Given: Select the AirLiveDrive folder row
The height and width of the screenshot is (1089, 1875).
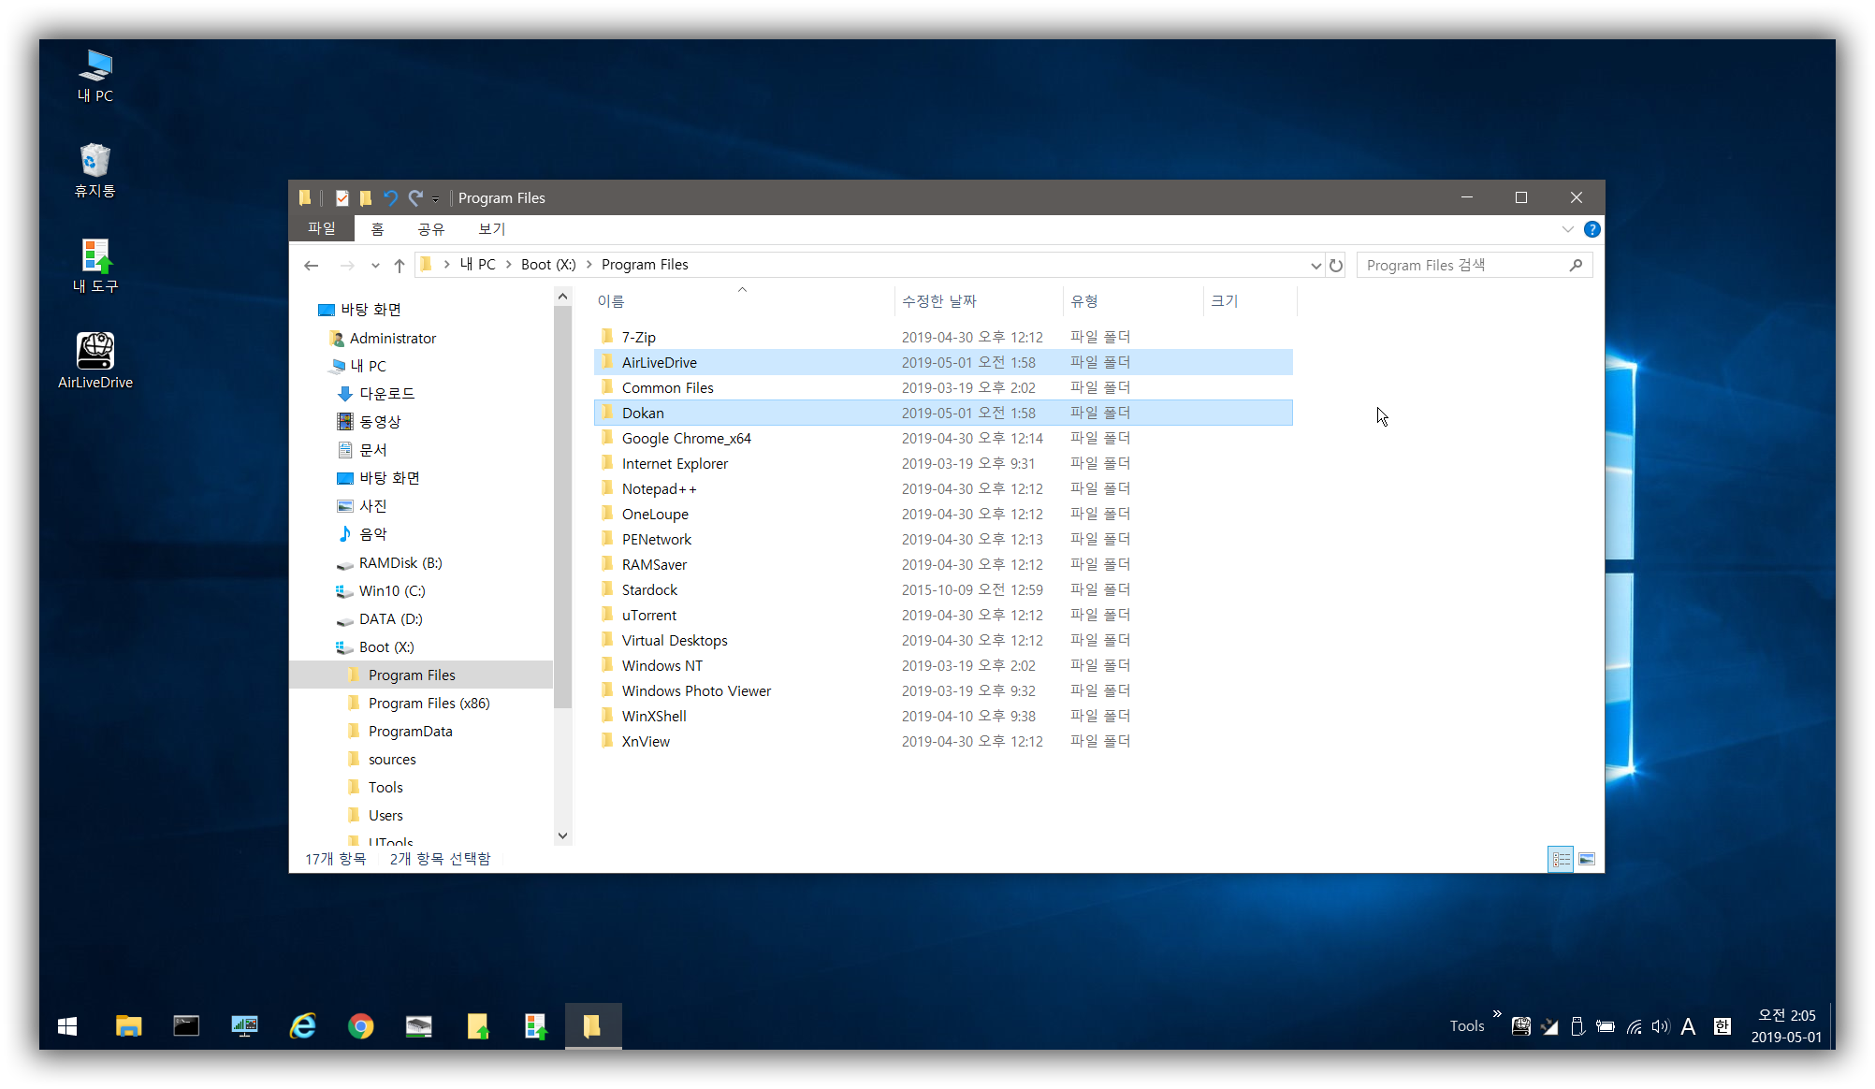Looking at the screenshot, I should point(943,362).
